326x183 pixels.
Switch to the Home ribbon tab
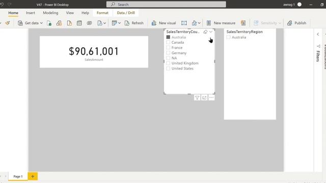[13, 13]
